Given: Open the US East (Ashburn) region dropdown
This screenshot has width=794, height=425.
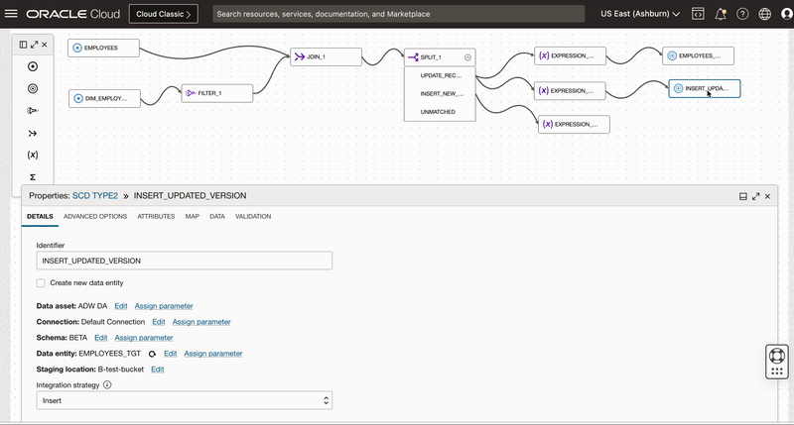Looking at the screenshot, I should 640,14.
